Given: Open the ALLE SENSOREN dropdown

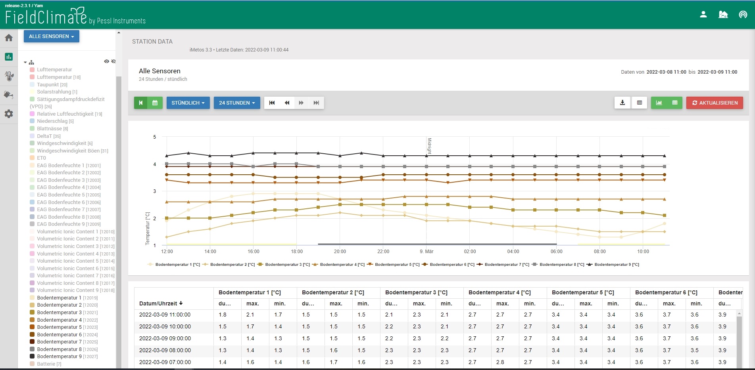Looking at the screenshot, I should [52, 36].
